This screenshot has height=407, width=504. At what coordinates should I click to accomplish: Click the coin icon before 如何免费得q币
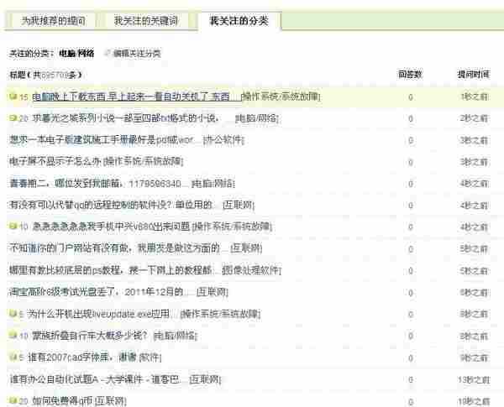(13, 401)
